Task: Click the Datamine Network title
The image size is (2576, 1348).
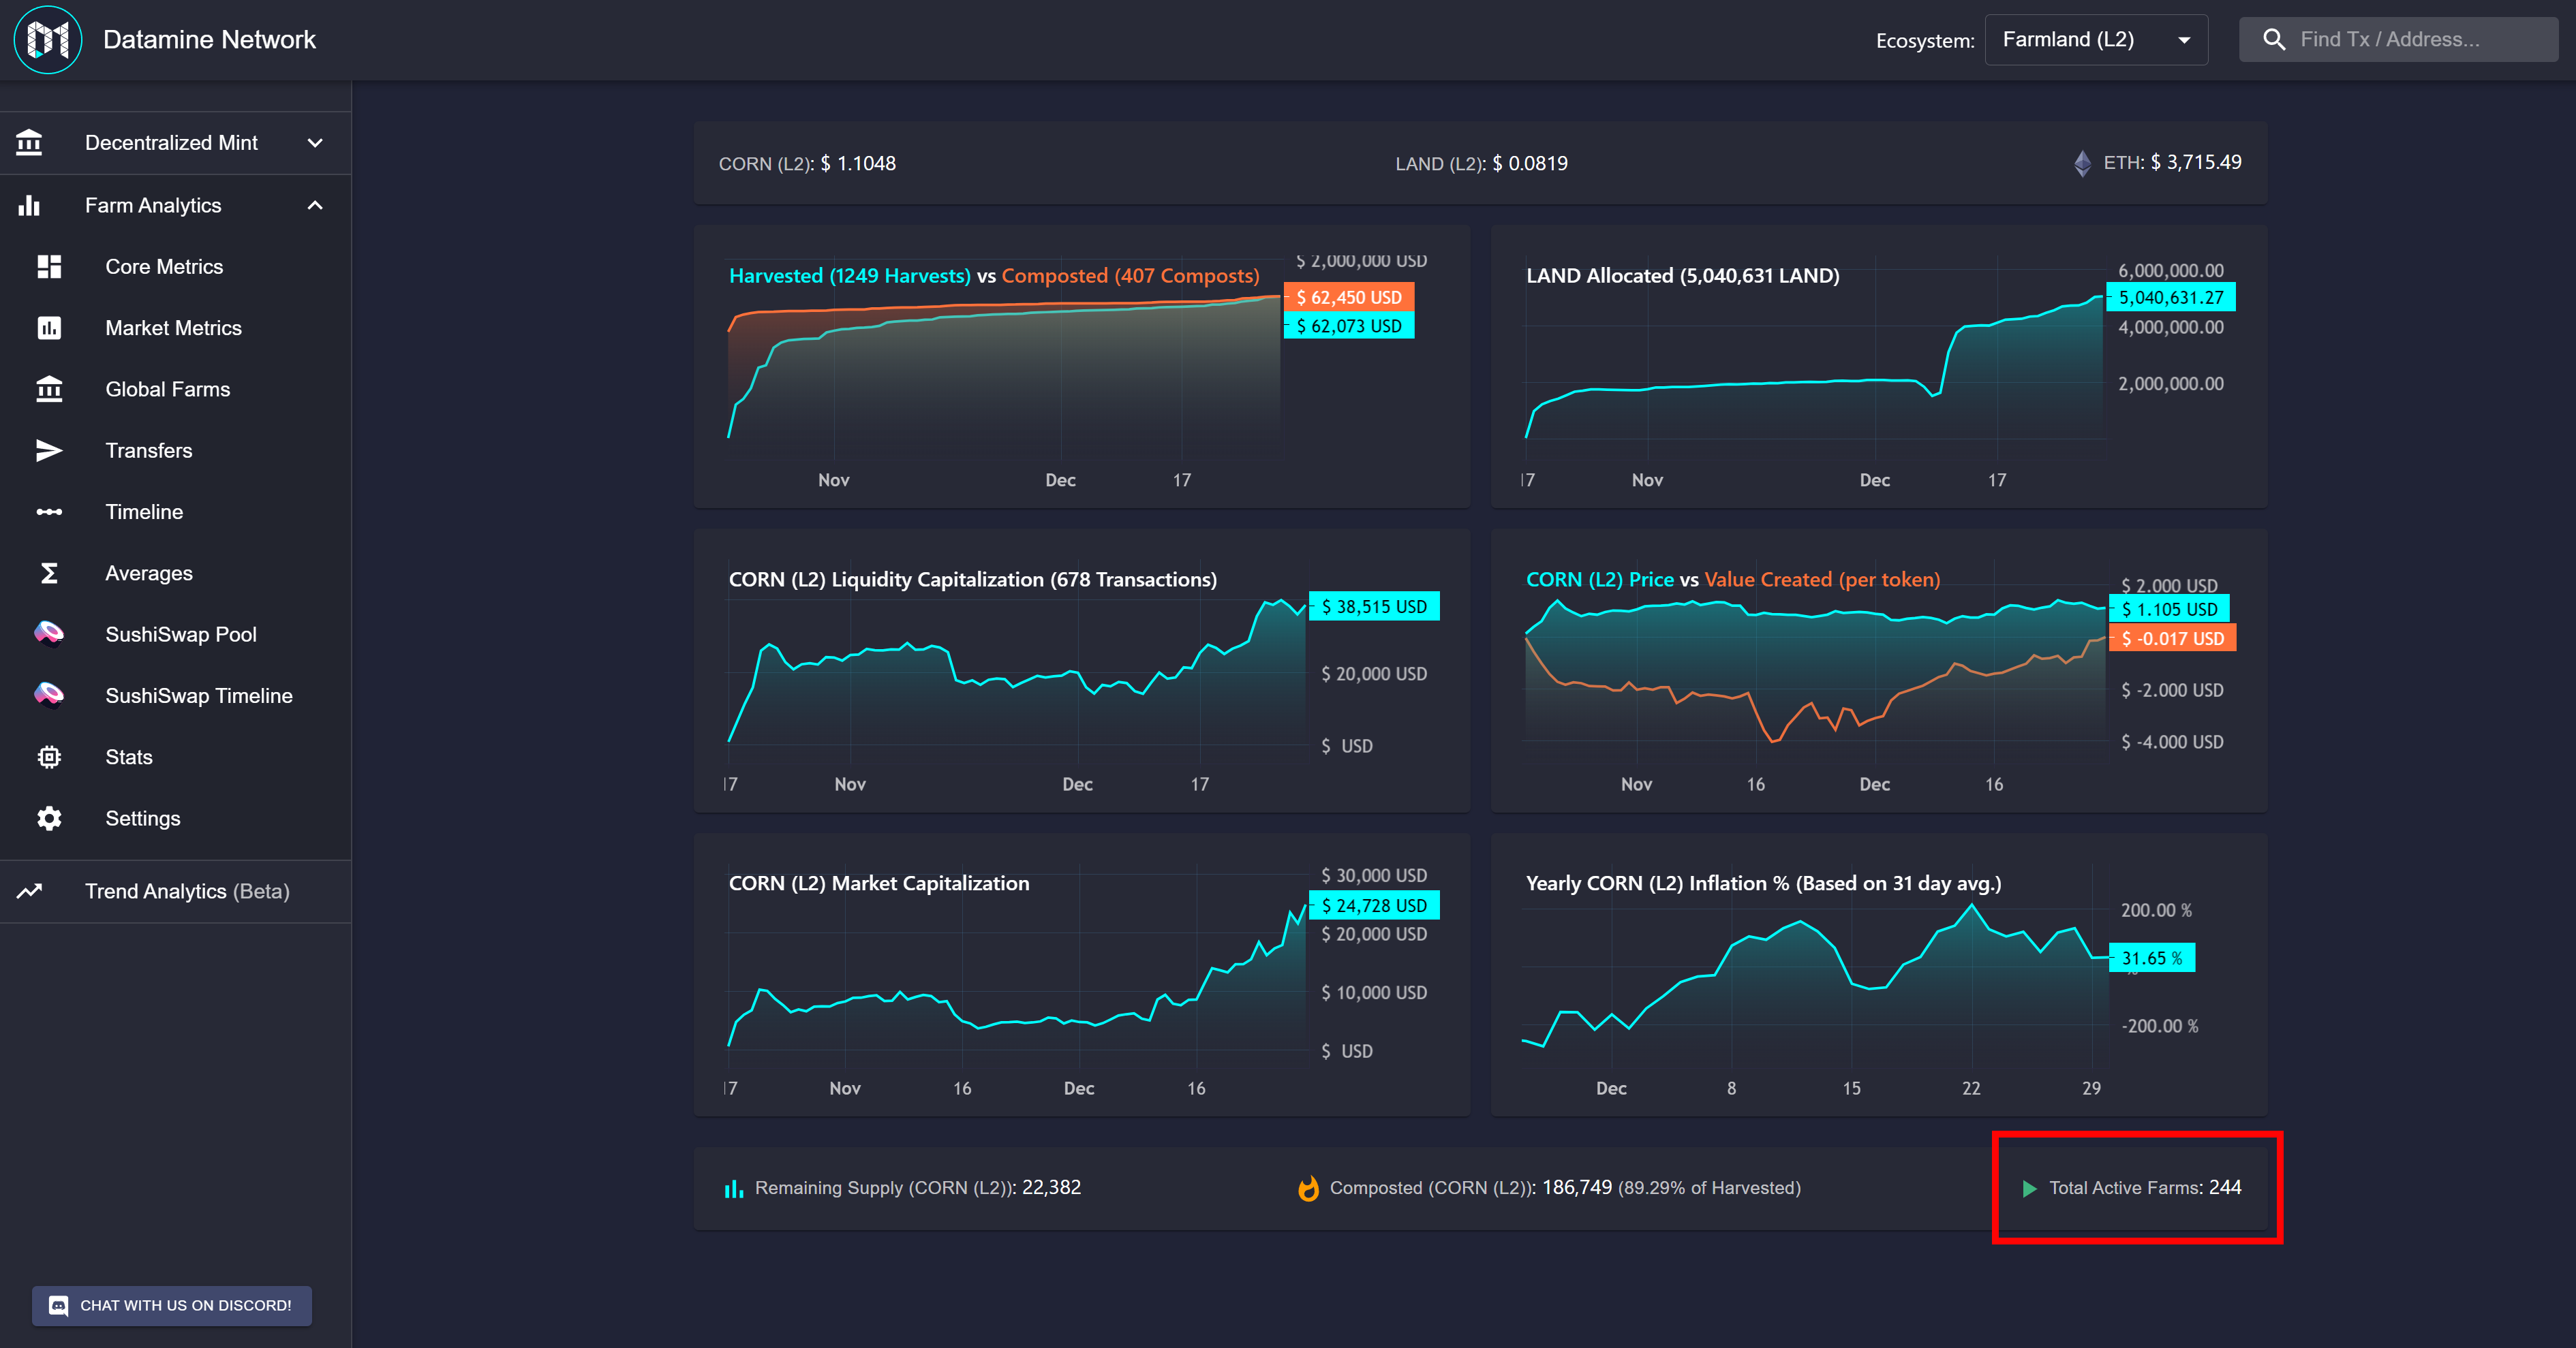Action: point(209,40)
